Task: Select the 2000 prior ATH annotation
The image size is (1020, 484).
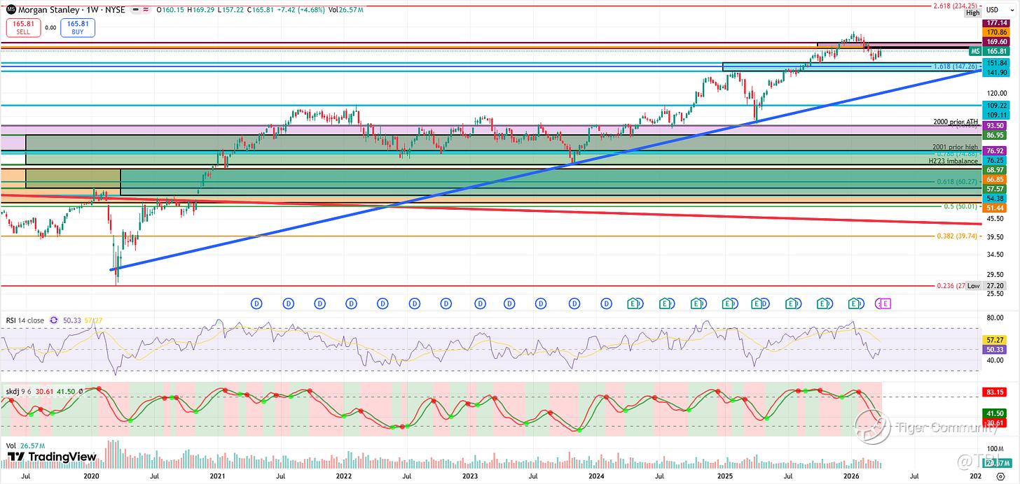Action: [x=956, y=122]
